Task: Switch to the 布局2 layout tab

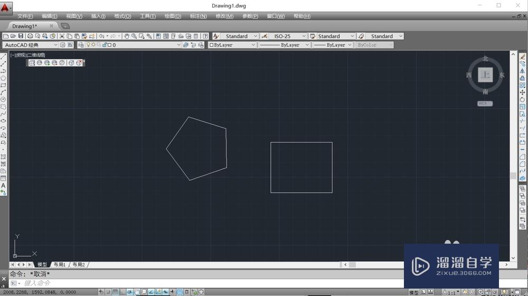Action: pos(79,265)
